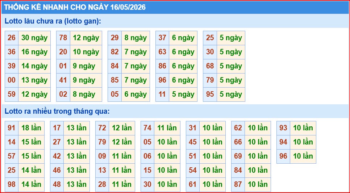Click '5 ngày' beside number 95
This screenshot has width=350, height=193.
[231, 94]
